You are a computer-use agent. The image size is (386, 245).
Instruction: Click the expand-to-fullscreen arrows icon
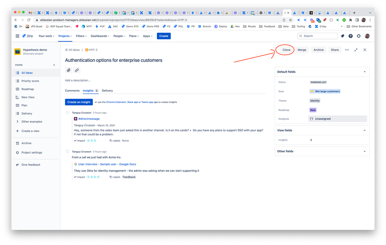tap(356, 49)
